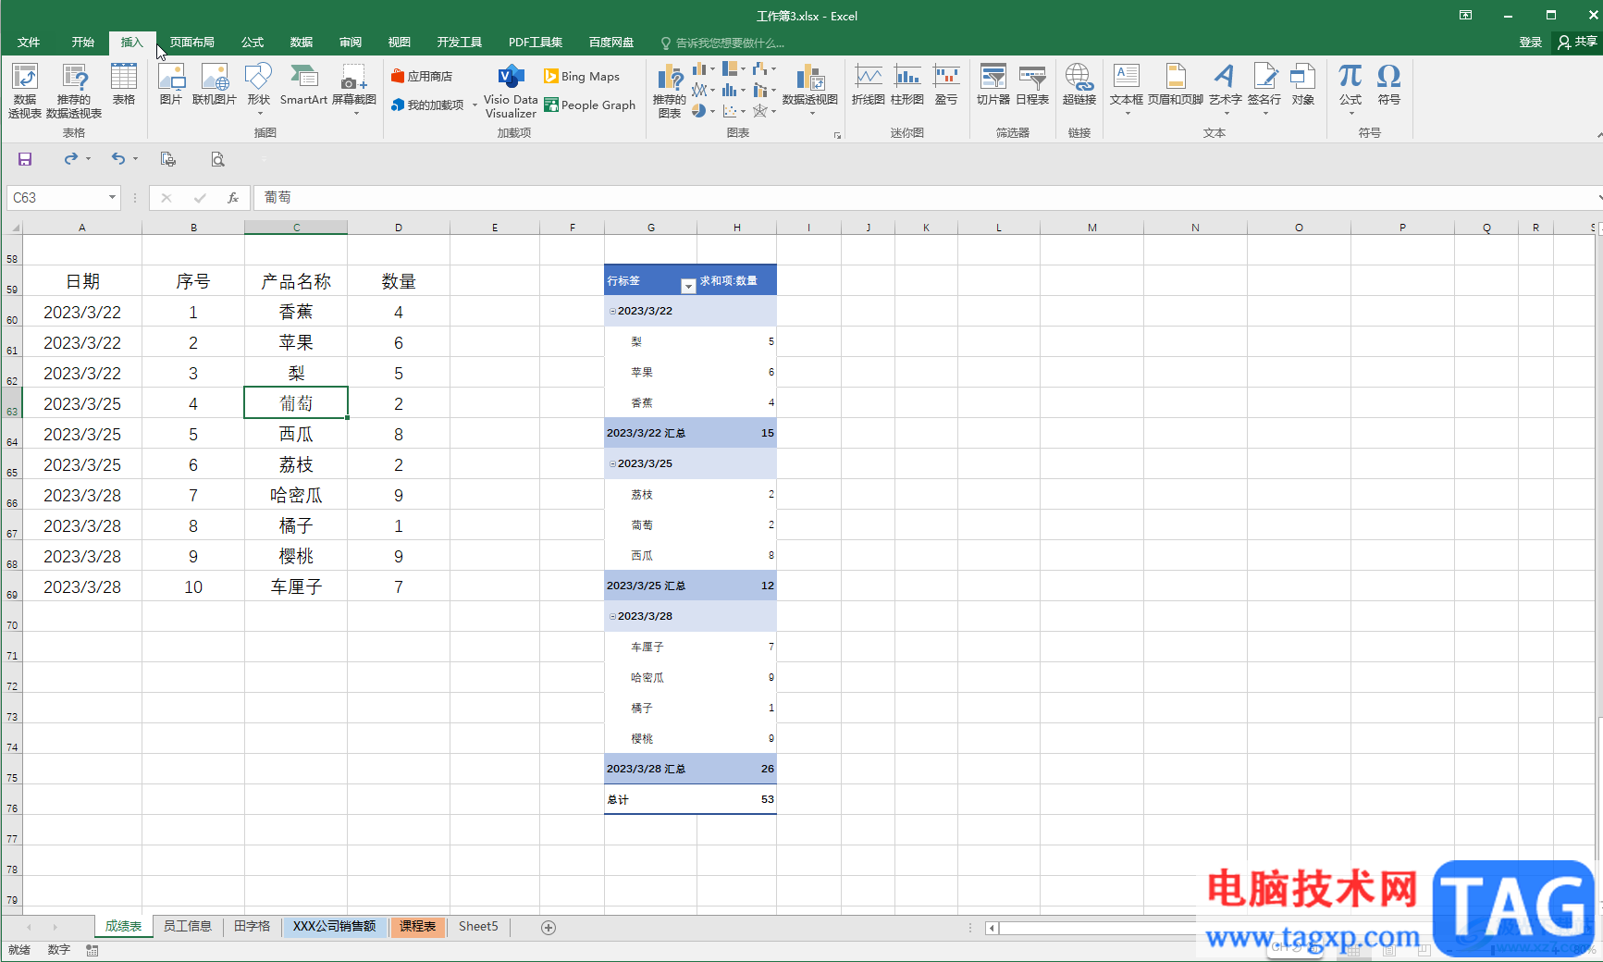The width and height of the screenshot is (1603, 962).
Task: Open the 课程表 sheet tab
Action: [x=418, y=926]
